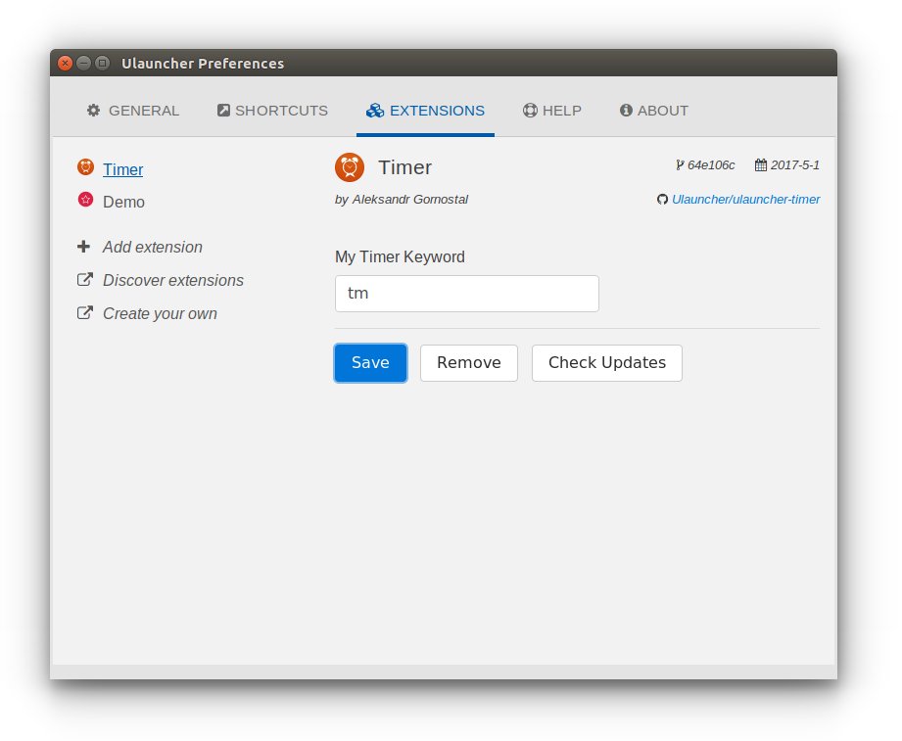Screen dimensions: 902x741
Task: Click author text by Aleksandr Gornostal
Action: coord(402,200)
